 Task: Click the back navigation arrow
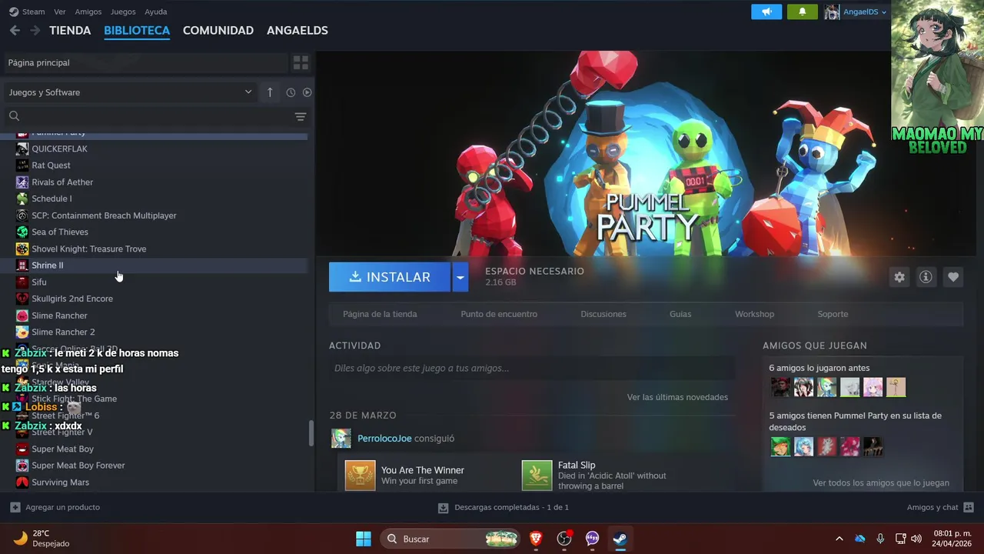(15, 30)
